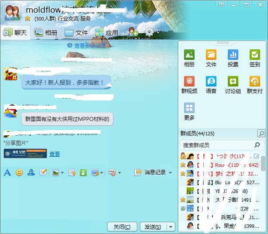The image size is (268, 234).
Task: Click the magnifier inside search box
Action: coord(257,145)
